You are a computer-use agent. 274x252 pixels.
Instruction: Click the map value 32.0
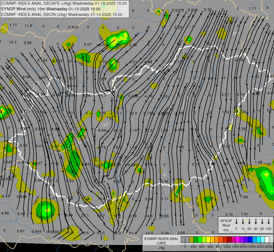(133, 113)
